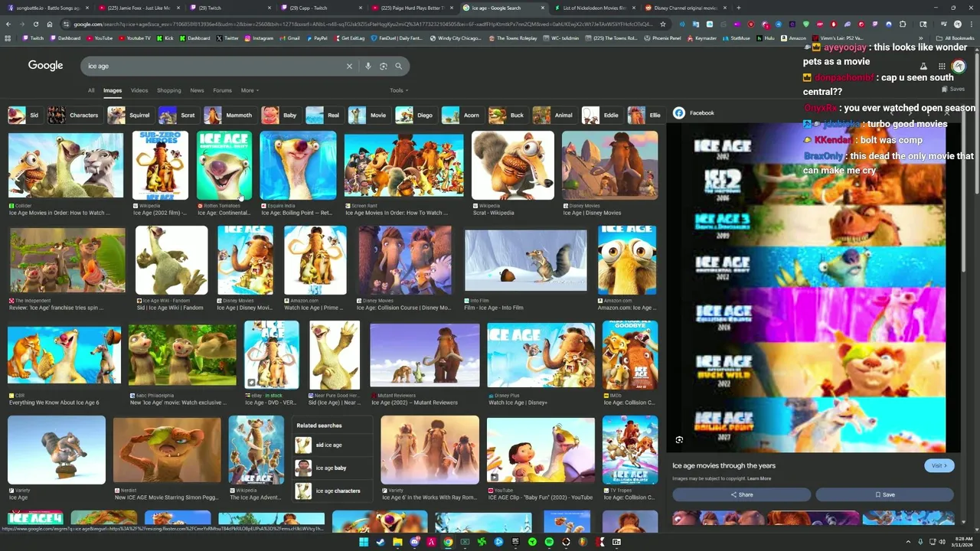The width and height of the screenshot is (980, 551).
Task: Open the Volume control in system tray
Action: [942, 542]
